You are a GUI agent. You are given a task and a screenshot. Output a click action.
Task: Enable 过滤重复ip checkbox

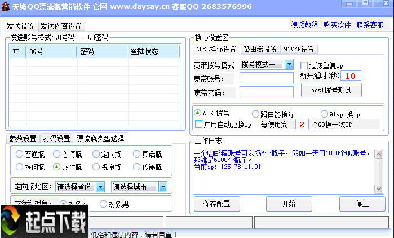point(304,65)
